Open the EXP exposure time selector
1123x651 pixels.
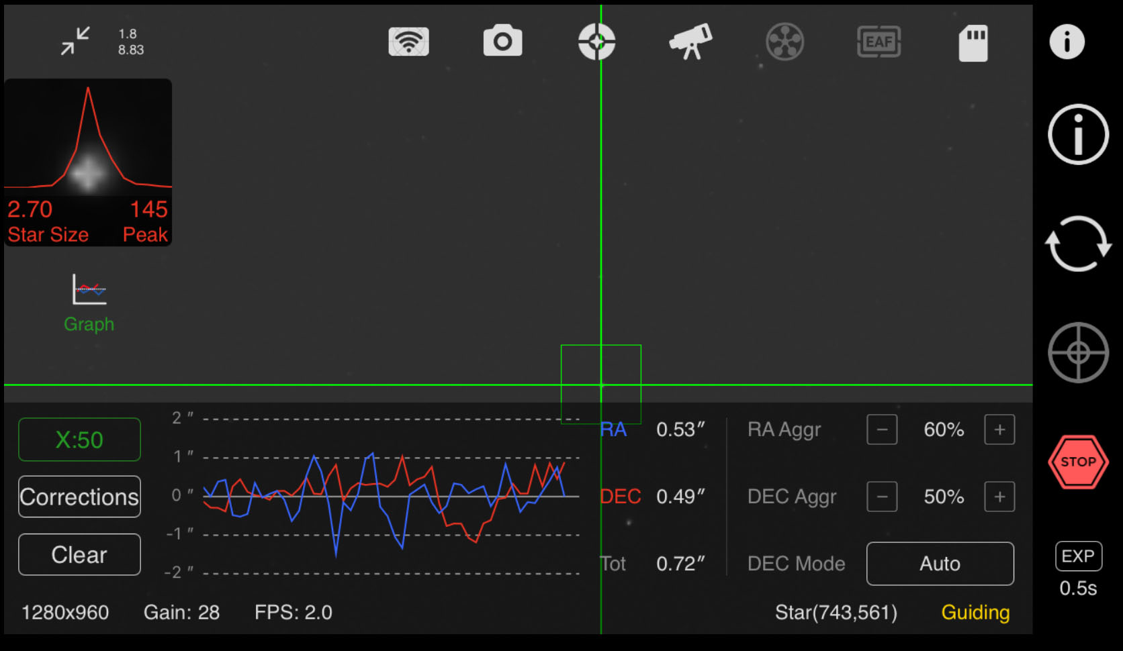pyautogui.click(x=1078, y=556)
